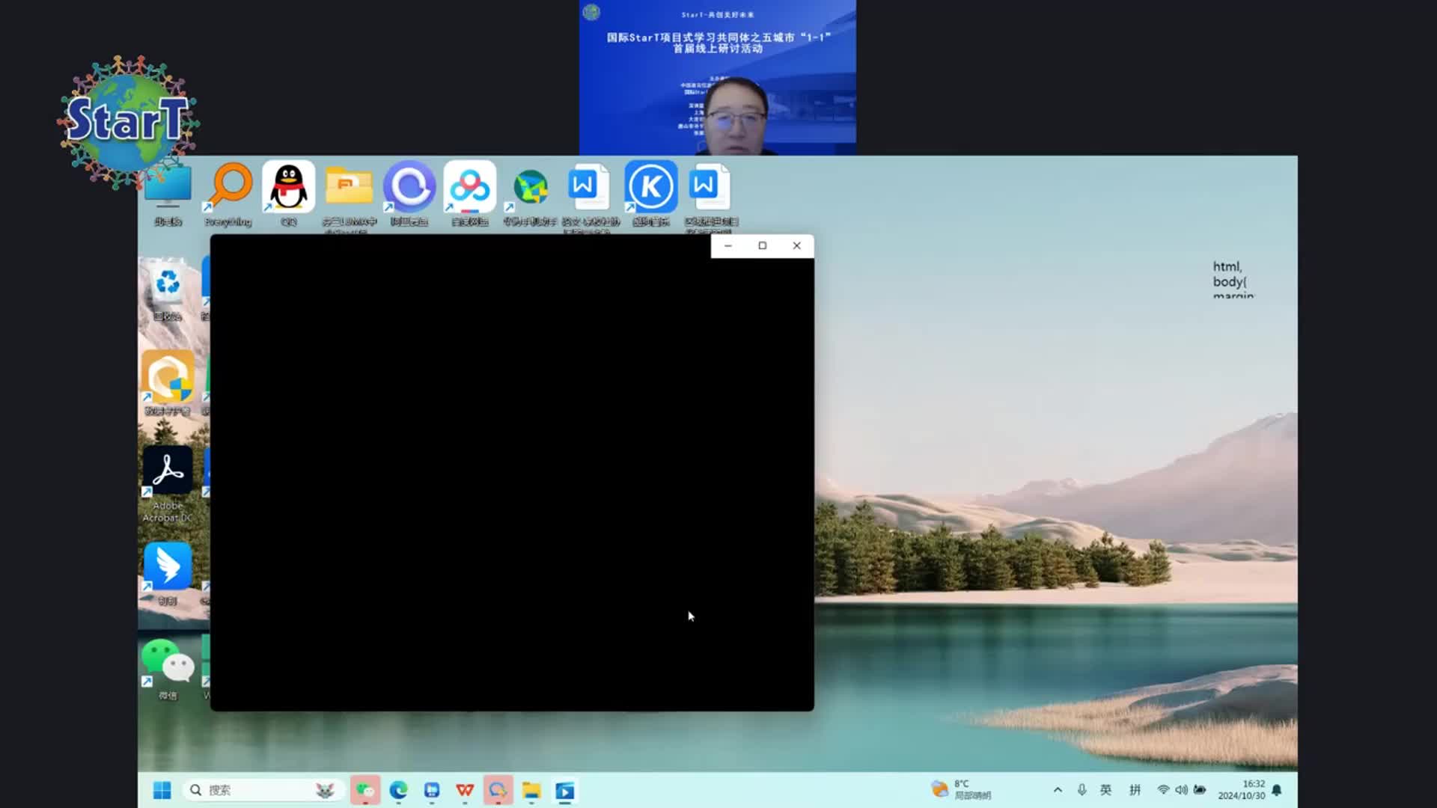The width and height of the screenshot is (1437, 808).
Task: Open File Explorer in the taskbar
Action: click(x=531, y=790)
